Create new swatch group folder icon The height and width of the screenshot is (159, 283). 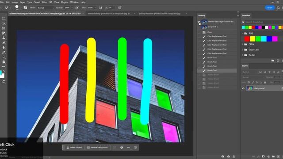pos(272,61)
